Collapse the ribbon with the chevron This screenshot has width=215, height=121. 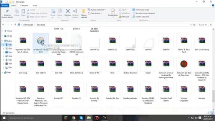tap(210, 5)
